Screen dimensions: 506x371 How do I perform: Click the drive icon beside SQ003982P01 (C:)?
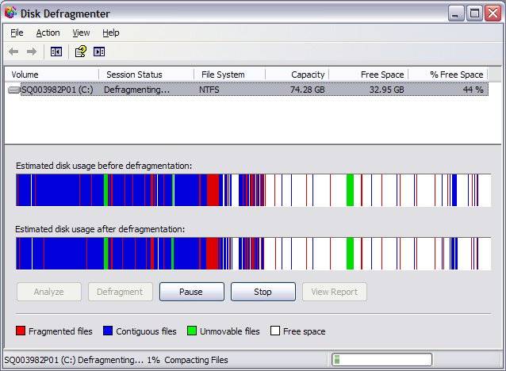pyautogui.click(x=14, y=90)
